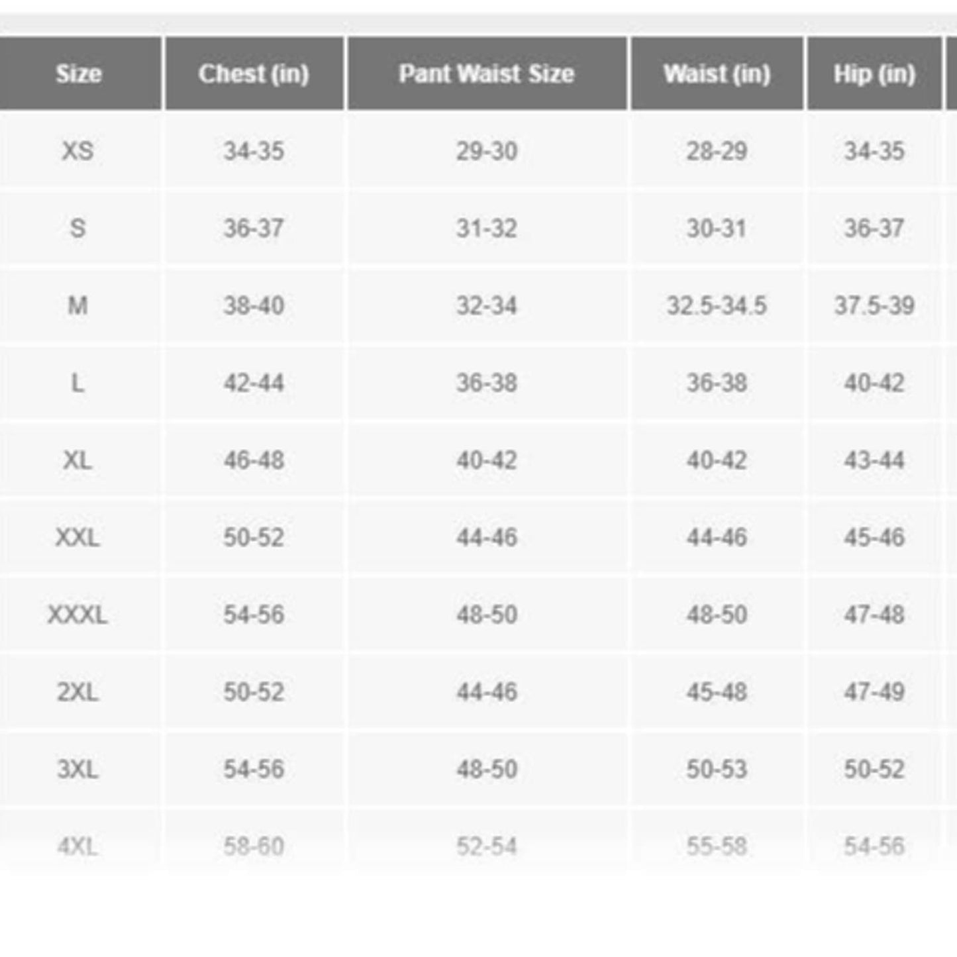Select the L size row label
The width and height of the screenshot is (957, 957).
77,383
